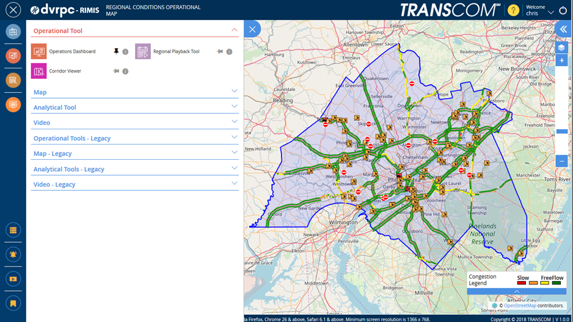This screenshot has width=573, height=322.
Task: Launch the Operations Dashboard tool icon
Action: tap(38, 51)
